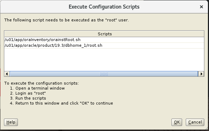Click step 2 'Login as root'

(28, 93)
